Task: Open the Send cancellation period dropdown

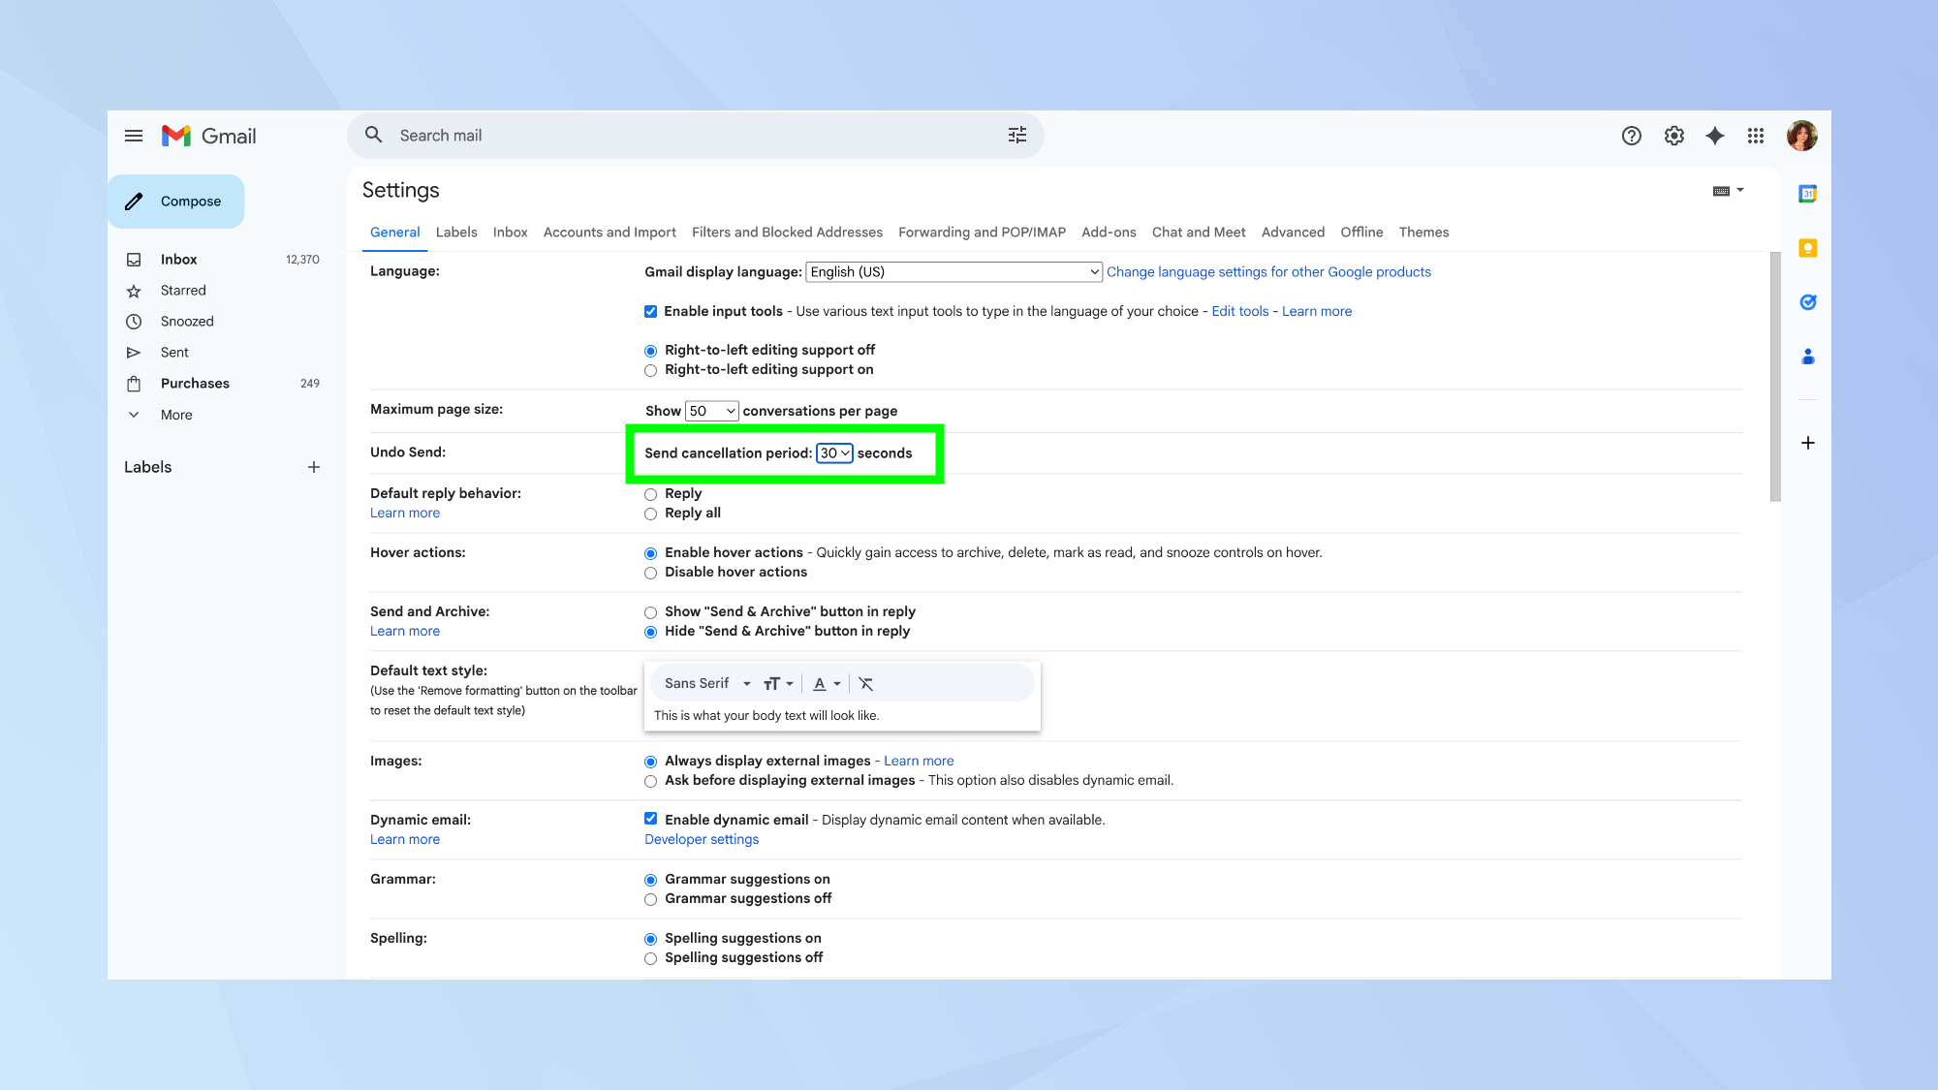Action: pyautogui.click(x=833, y=452)
